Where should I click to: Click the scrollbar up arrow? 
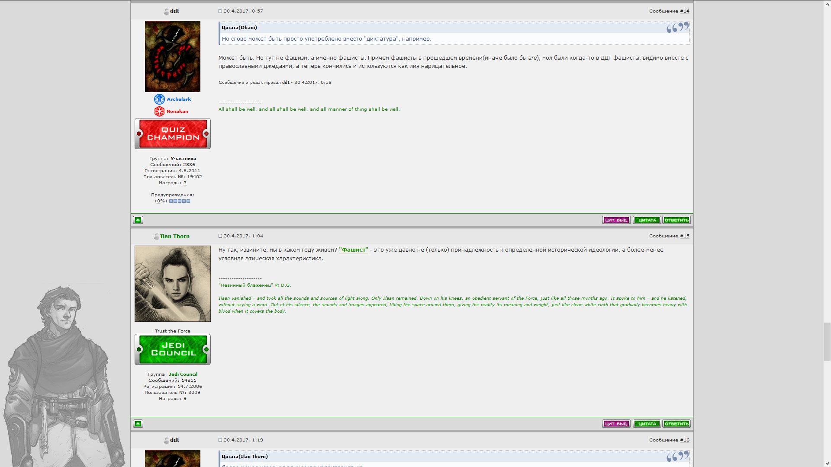(827, 3)
